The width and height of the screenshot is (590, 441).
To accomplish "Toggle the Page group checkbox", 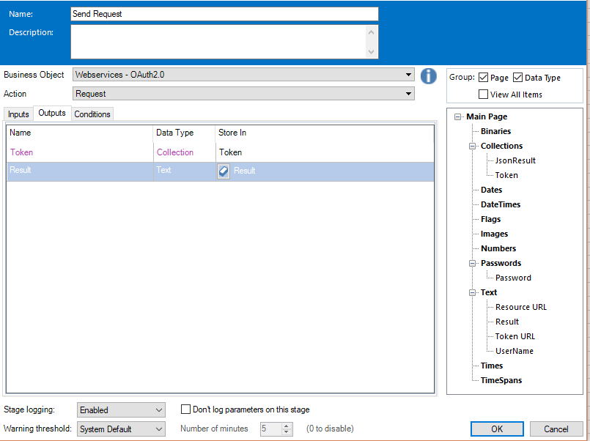I will [483, 78].
